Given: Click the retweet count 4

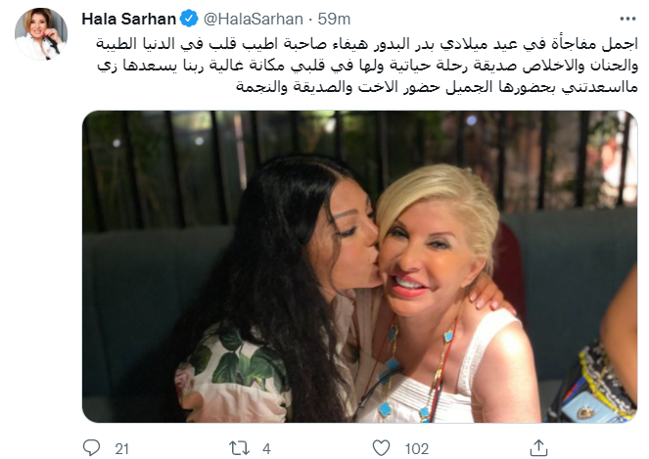Looking at the screenshot, I should click(266, 448).
